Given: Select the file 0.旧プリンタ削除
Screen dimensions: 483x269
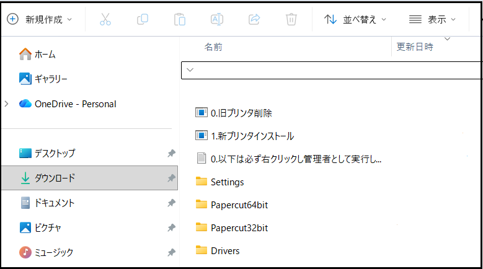Looking at the screenshot, I should point(241,113).
